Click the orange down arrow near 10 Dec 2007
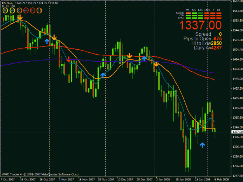The height and width of the screenshot is (182, 243). point(129,55)
